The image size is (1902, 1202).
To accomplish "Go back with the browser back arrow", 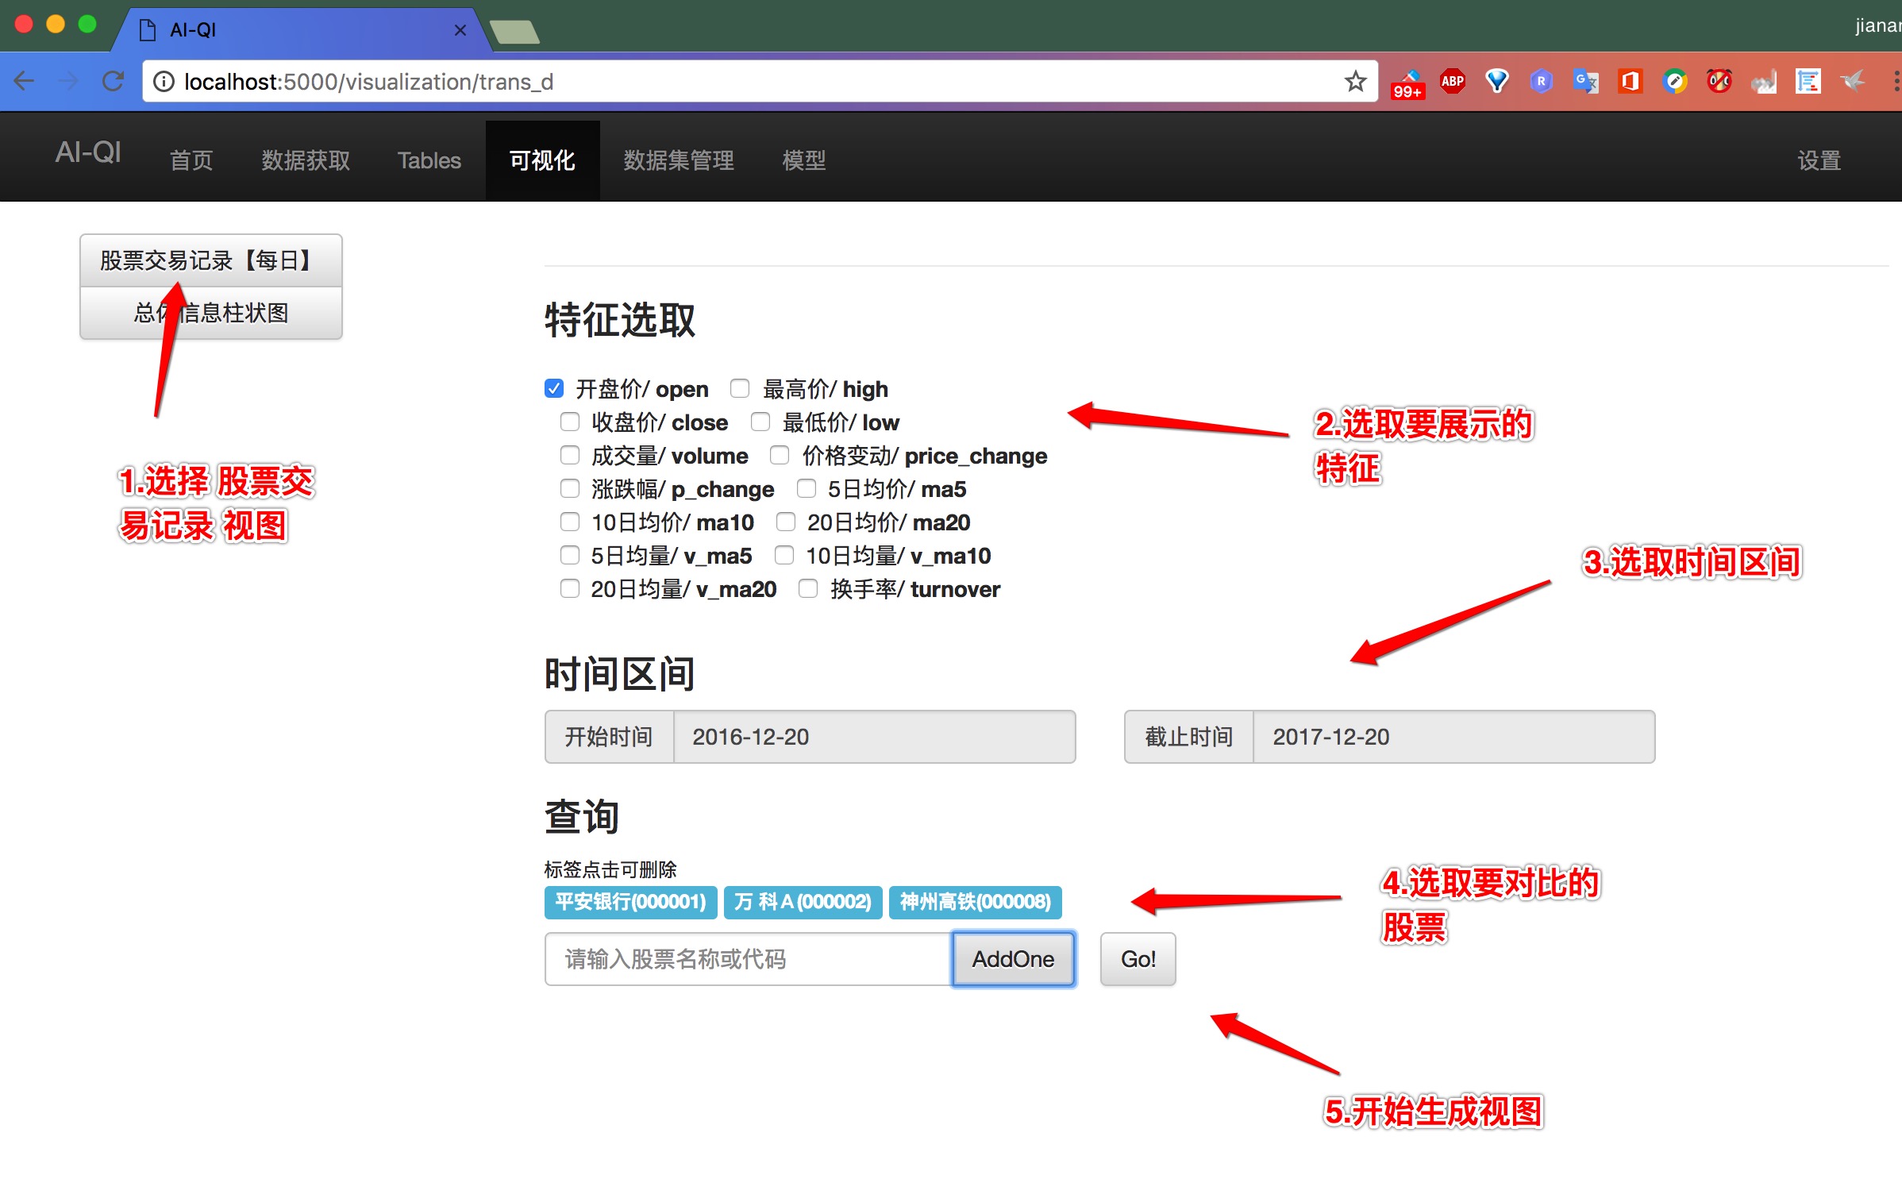I will tap(25, 81).
